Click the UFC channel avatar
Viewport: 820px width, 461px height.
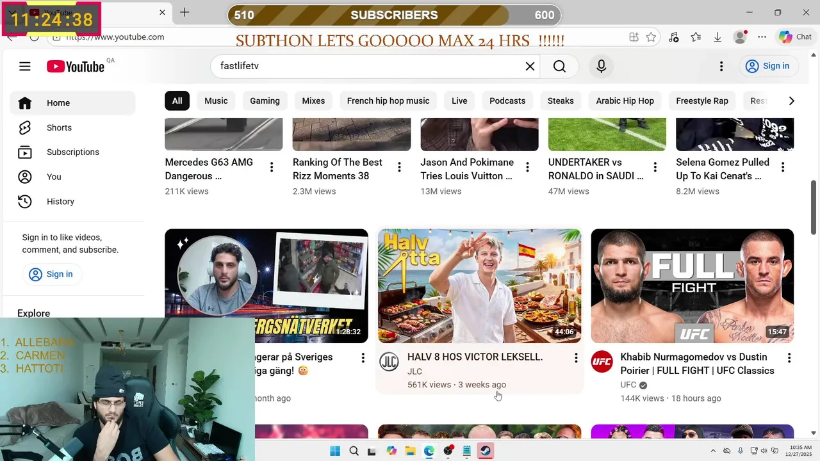click(602, 362)
